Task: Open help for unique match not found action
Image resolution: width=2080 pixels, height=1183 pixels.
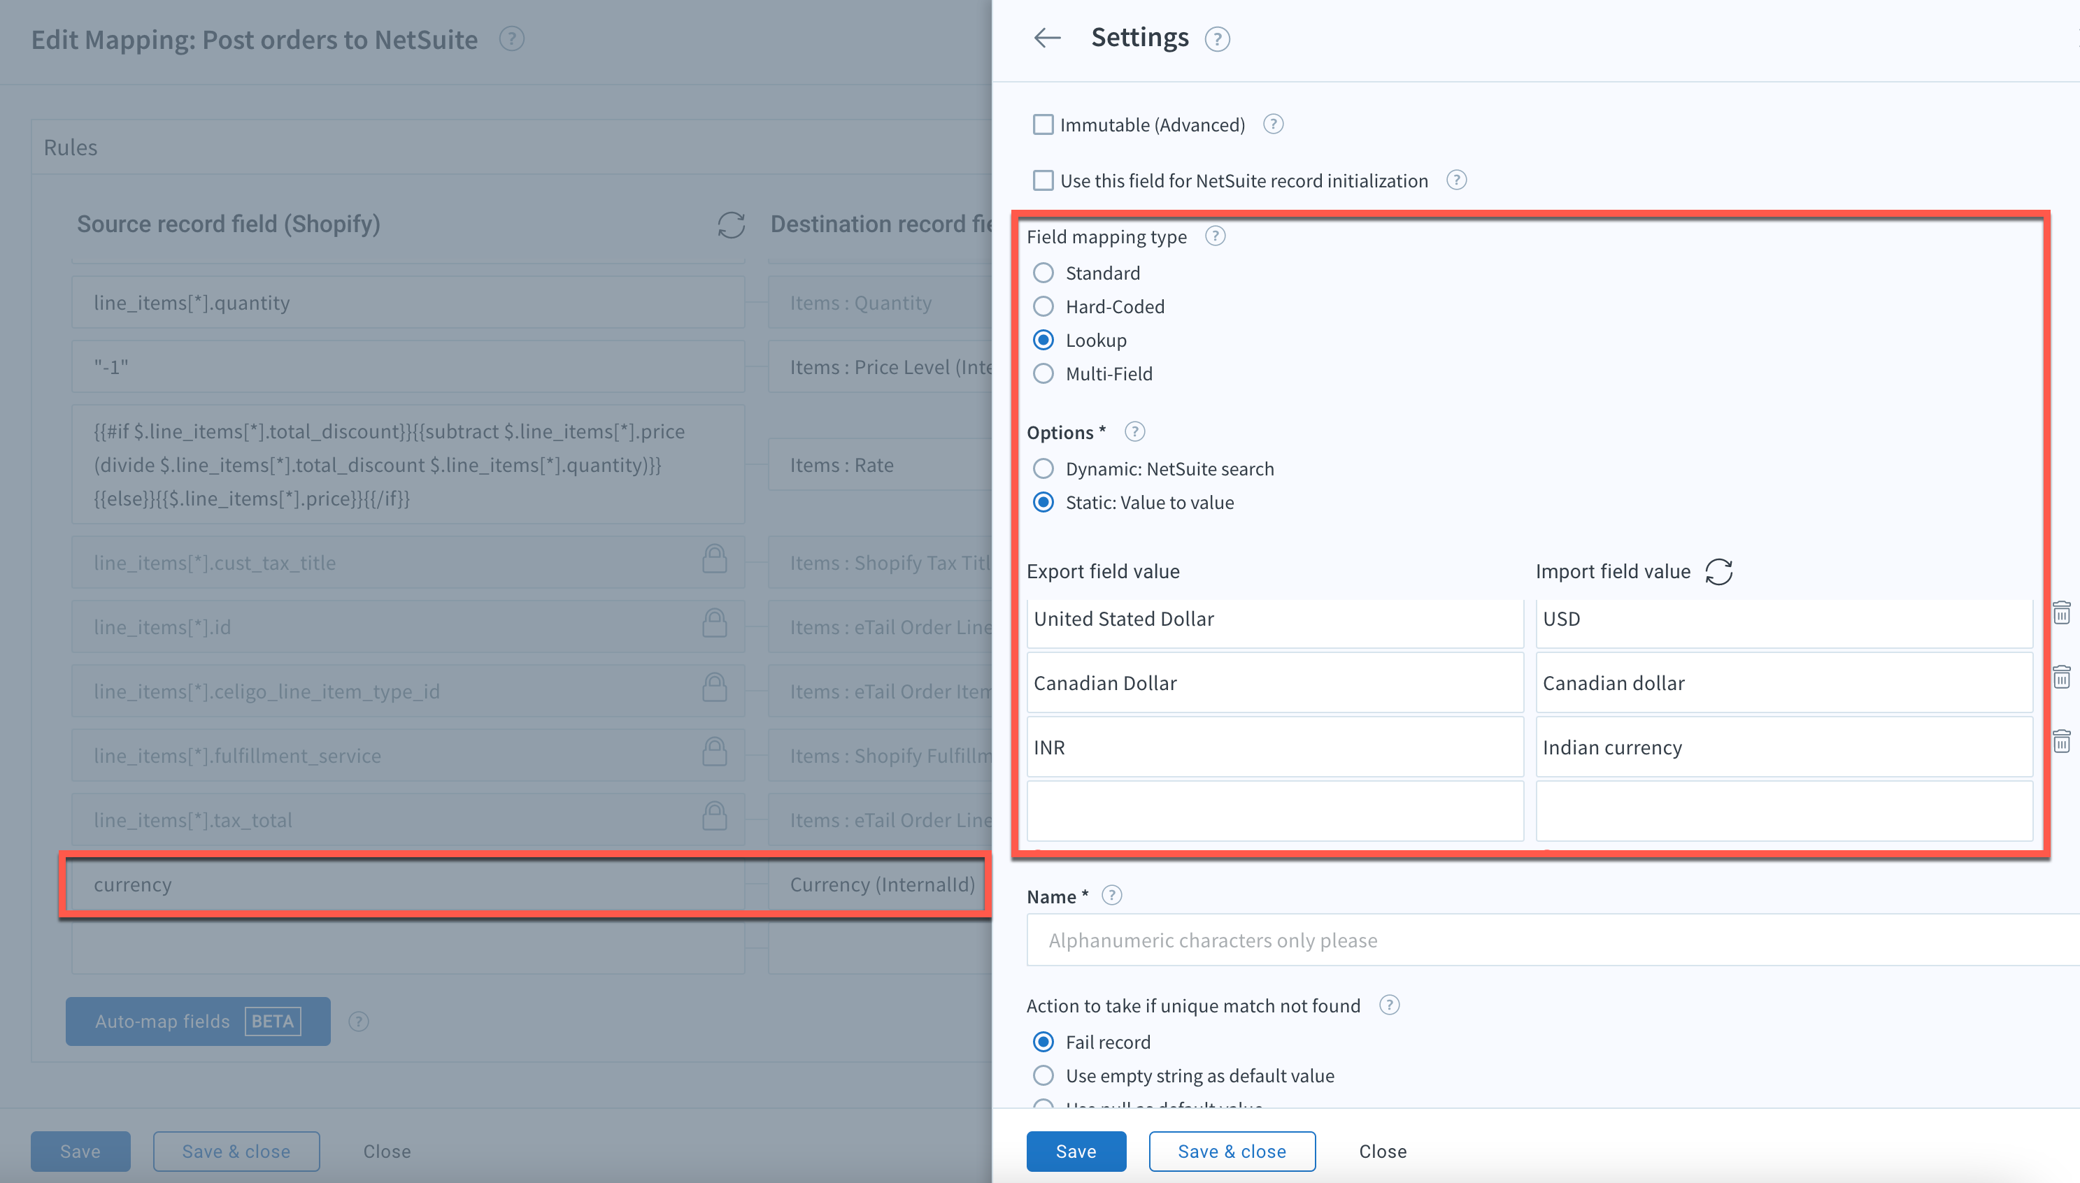Action: click(x=1390, y=1005)
